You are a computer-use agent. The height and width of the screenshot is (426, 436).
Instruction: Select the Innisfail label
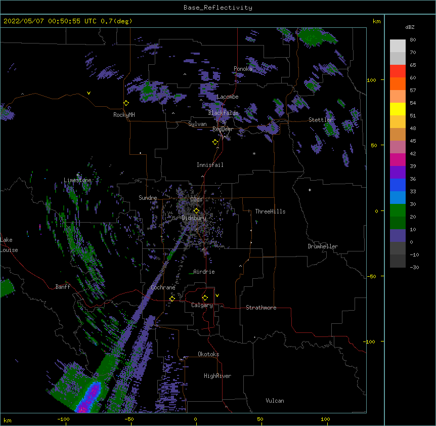[210, 165]
